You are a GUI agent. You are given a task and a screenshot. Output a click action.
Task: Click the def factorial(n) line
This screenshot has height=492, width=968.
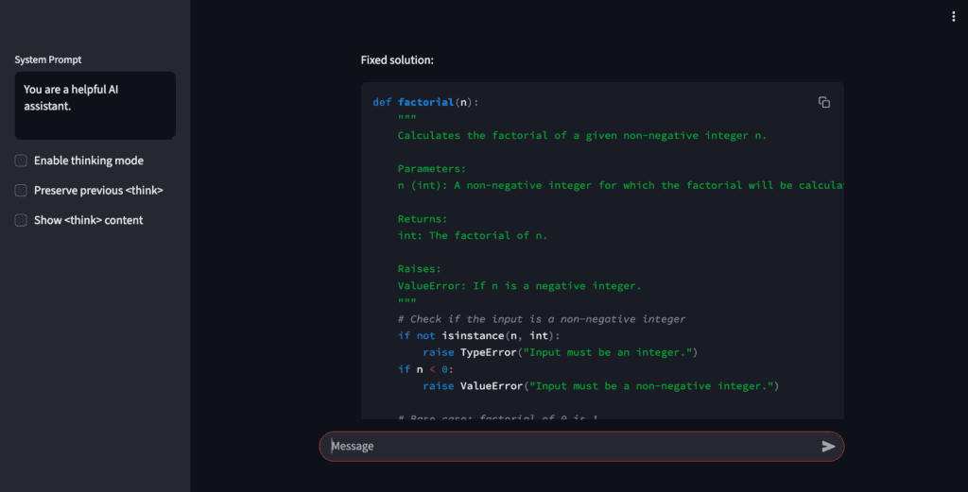click(x=433, y=102)
